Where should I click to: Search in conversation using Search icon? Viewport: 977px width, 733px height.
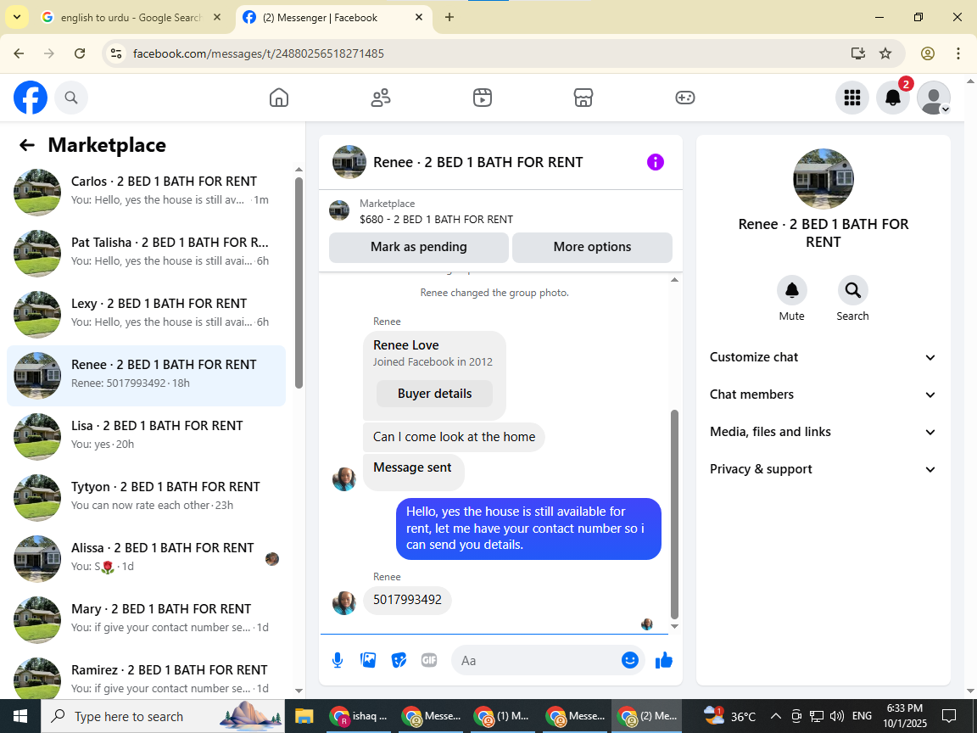pyautogui.click(x=852, y=290)
